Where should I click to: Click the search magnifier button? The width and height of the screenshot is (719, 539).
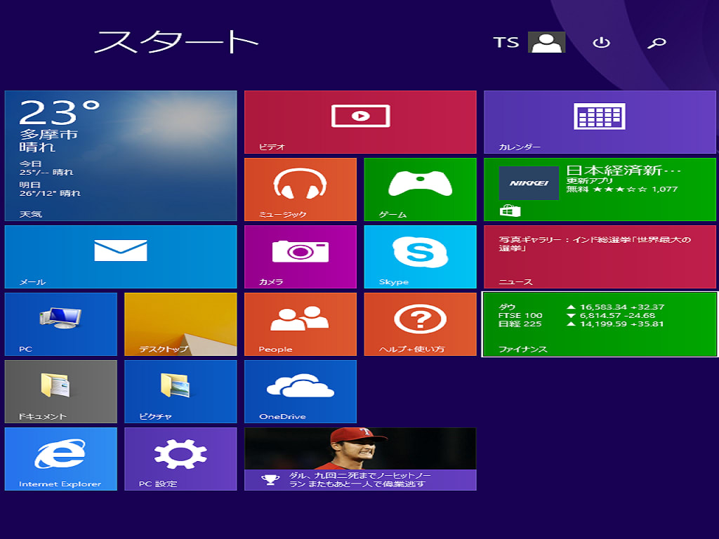(x=657, y=43)
